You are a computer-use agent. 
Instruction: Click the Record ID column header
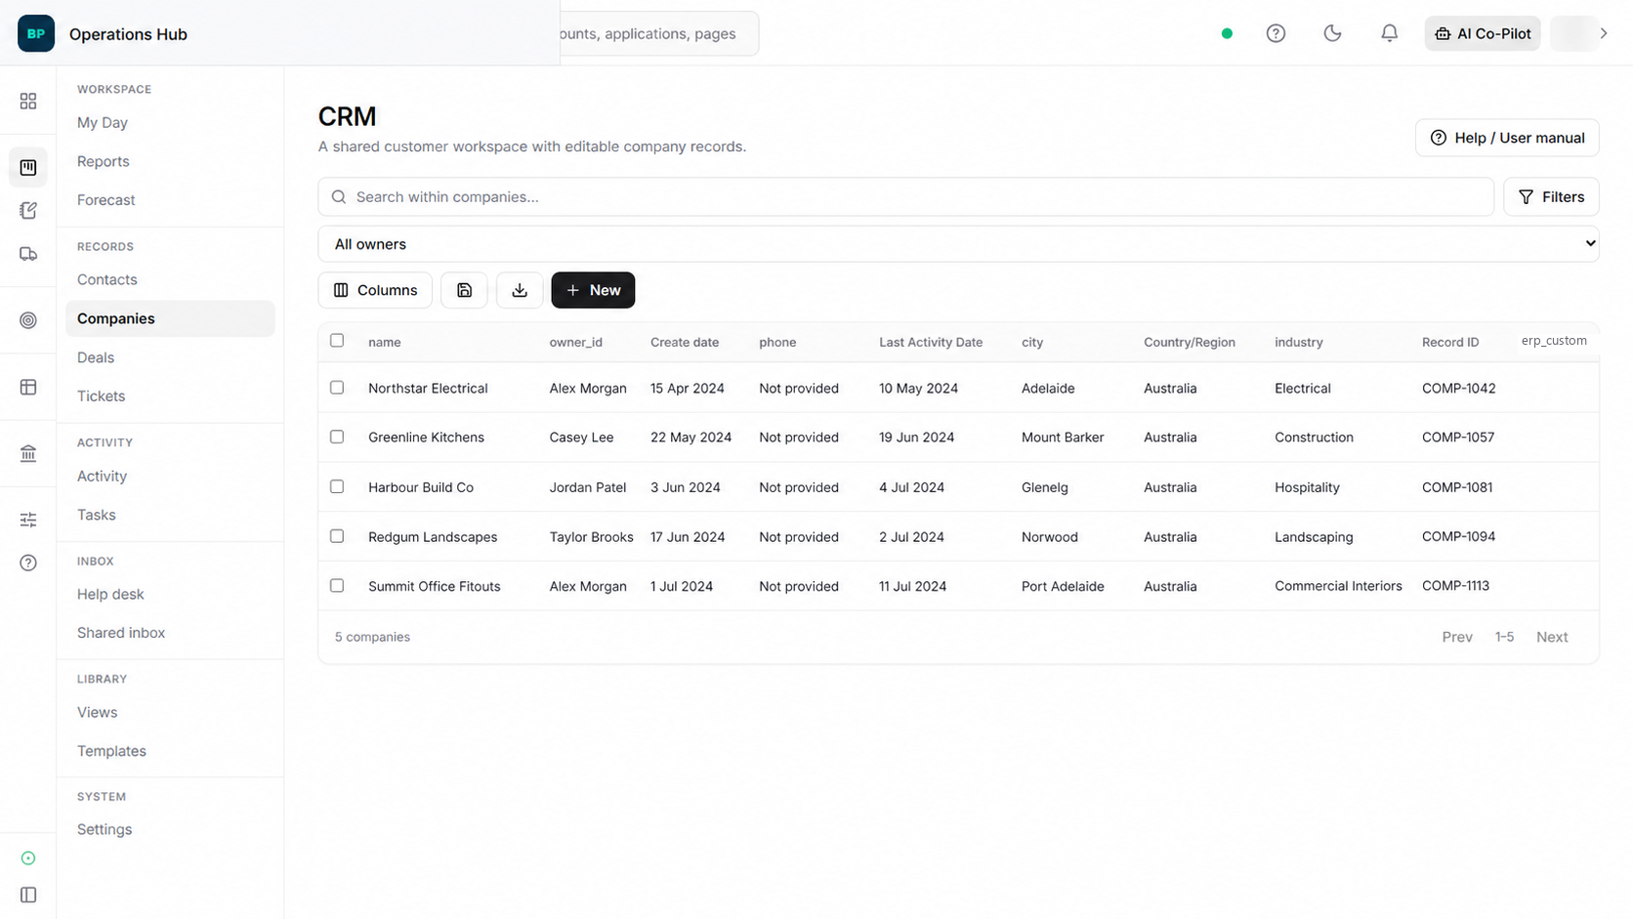pyautogui.click(x=1450, y=343)
